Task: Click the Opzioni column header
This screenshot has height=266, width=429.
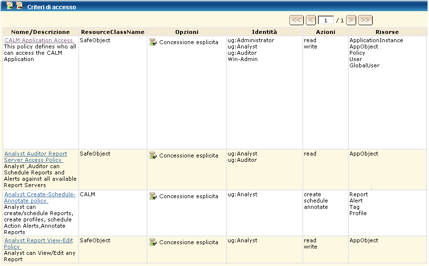Action: pyautogui.click(x=187, y=32)
